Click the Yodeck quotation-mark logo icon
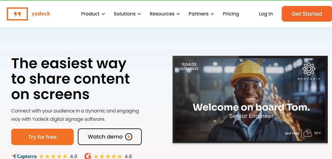The image size is (332, 159). (17, 14)
